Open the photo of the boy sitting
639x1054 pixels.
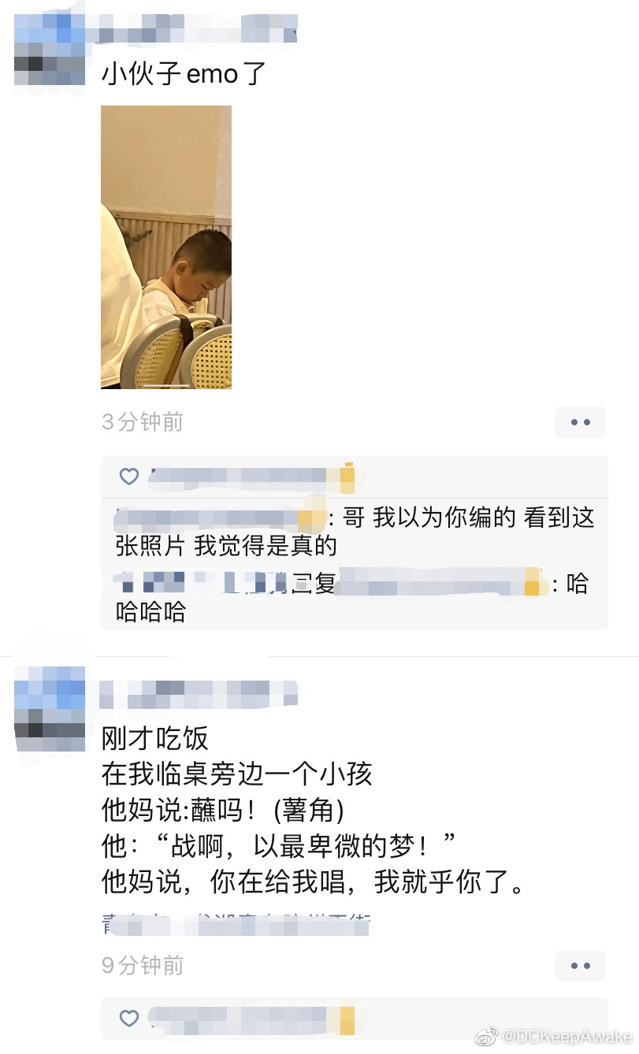pos(166,247)
